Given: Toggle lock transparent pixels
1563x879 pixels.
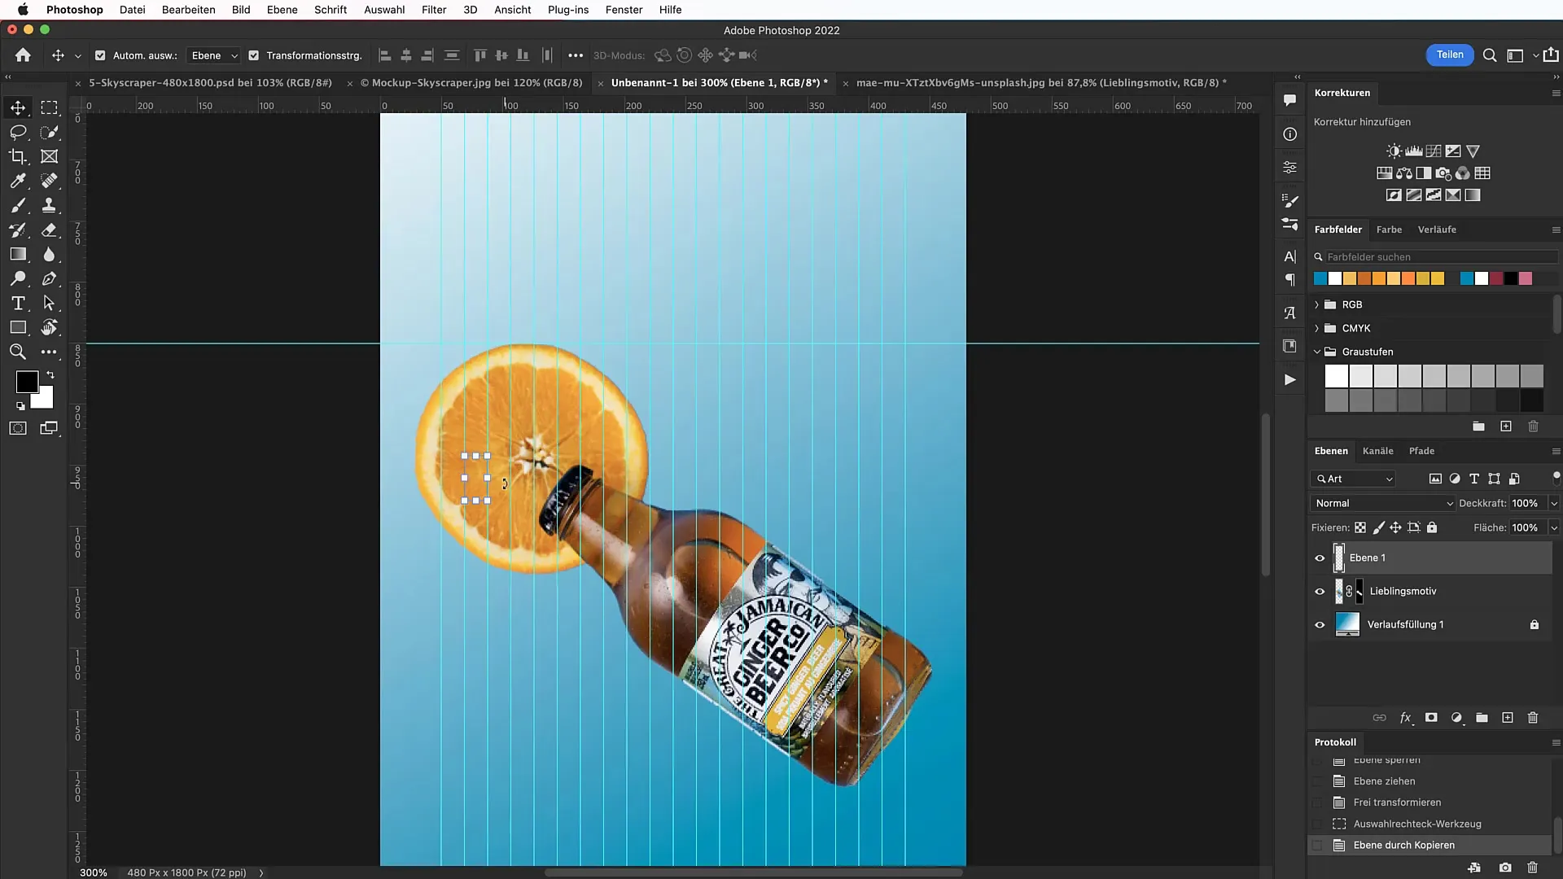Looking at the screenshot, I should pyautogui.click(x=1360, y=527).
